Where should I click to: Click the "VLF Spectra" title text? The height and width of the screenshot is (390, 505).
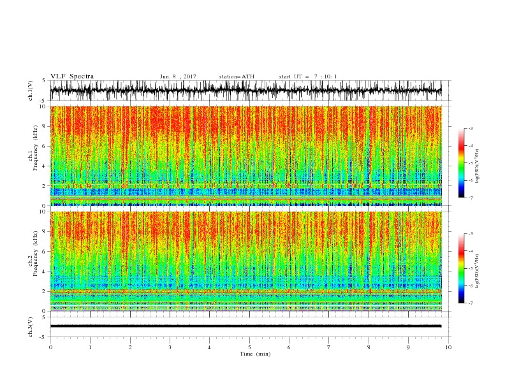click(x=72, y=76)
